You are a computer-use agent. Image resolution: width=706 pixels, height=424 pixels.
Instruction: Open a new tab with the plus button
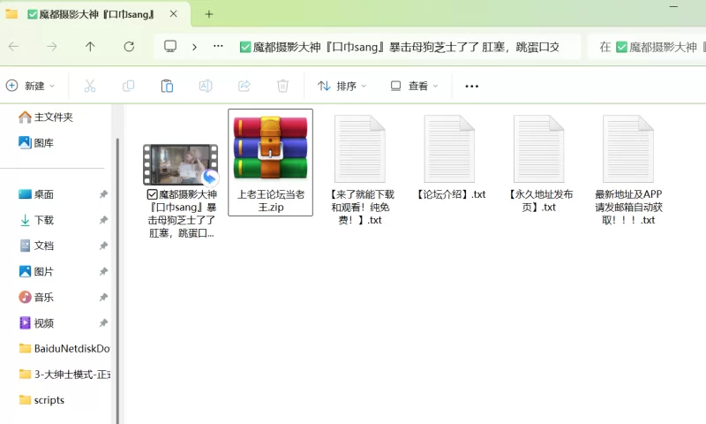click(x=209, y=14)
